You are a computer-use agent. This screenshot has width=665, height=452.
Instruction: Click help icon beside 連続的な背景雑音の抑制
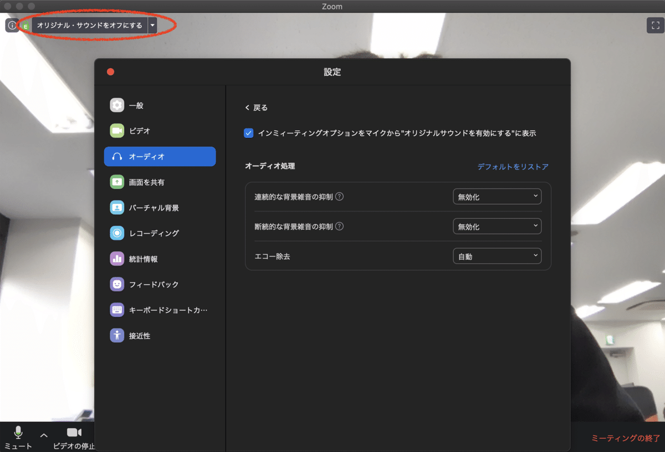340,197
